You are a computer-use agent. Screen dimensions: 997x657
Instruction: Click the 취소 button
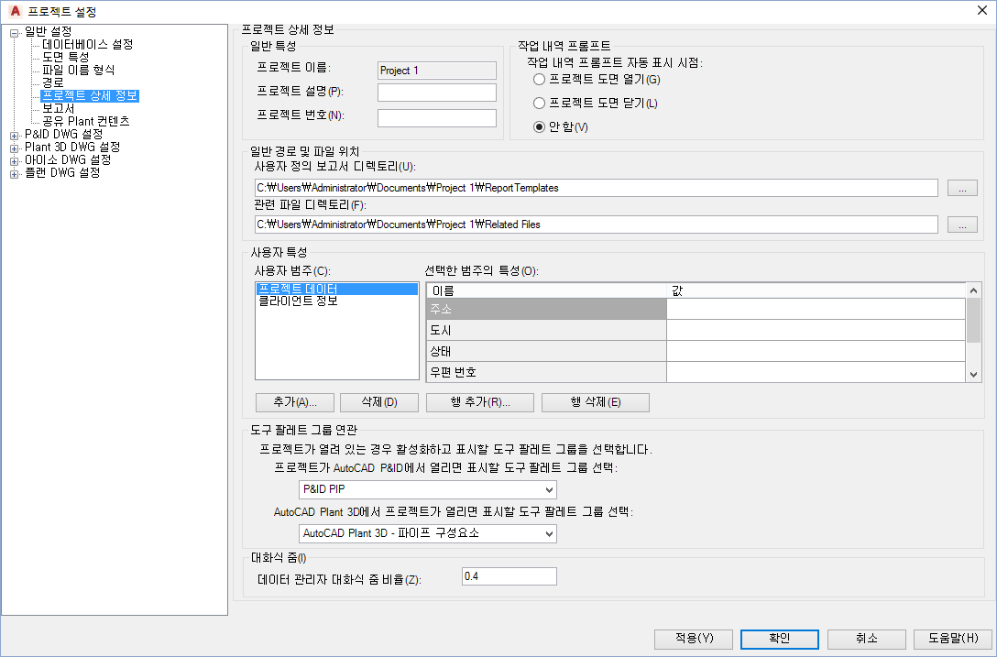[x=867, y=639]
